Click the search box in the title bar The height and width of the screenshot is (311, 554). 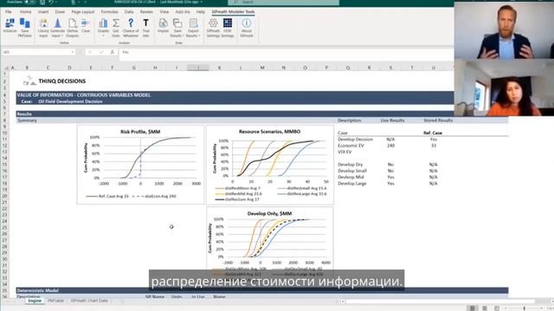click(x=284, y=2)
